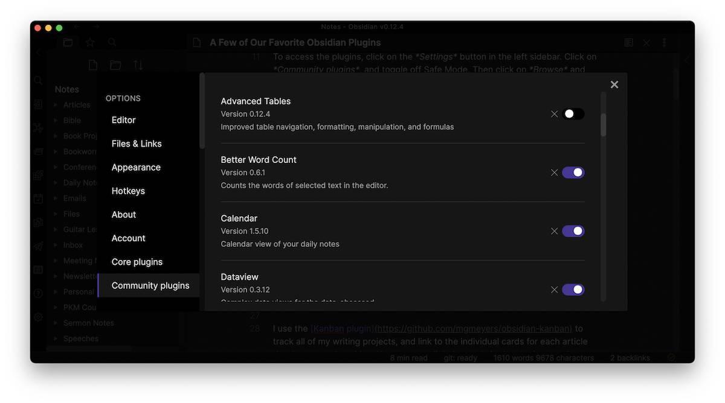Open the Appearance settings tab
This screenshot has width=725, height=403.
coord(136,167)
